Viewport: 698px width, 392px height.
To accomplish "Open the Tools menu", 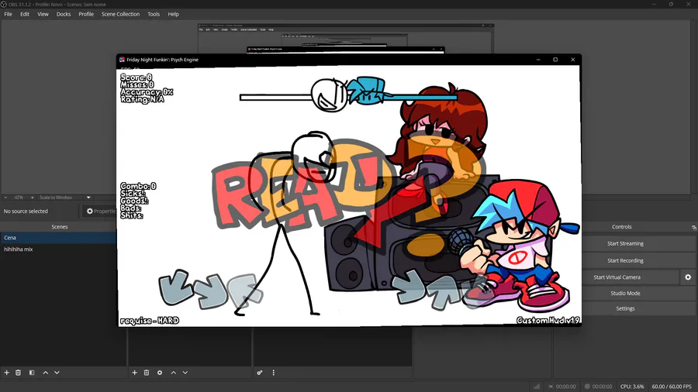I will click(x=154, y=14).
